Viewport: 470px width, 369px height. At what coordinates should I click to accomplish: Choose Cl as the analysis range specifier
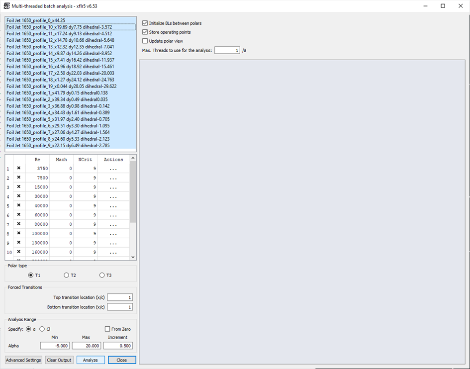(42, 329)
